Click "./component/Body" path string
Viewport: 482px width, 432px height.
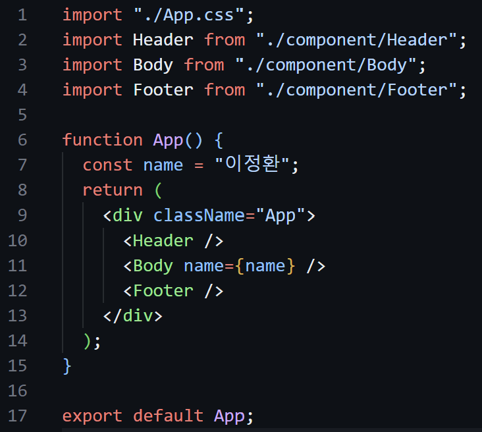pyautogui.click(x=325, y=65)
